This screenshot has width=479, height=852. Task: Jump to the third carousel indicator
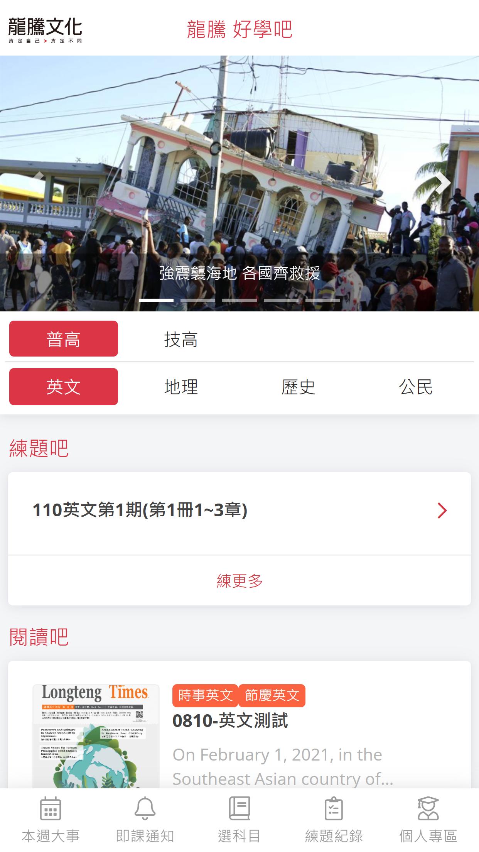click(239, 300)
